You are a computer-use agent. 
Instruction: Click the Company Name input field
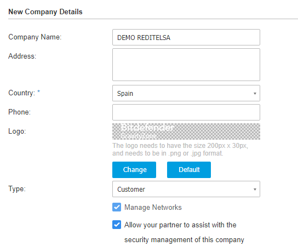186,37
